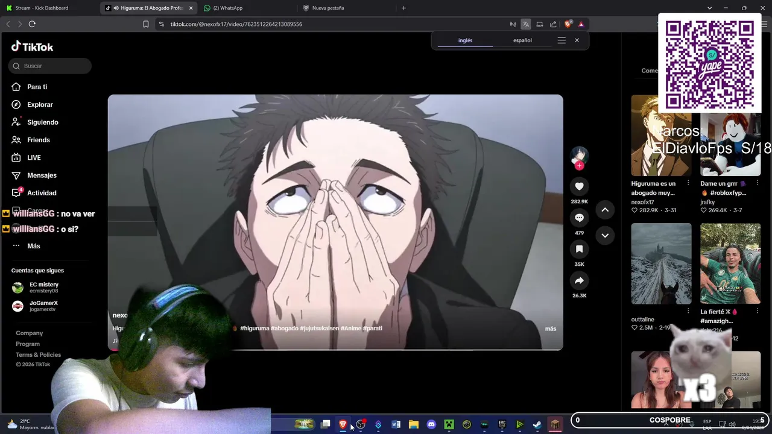Open the Company footer link
Viewport: 772px width, 434px height.
tap(29, 333)
